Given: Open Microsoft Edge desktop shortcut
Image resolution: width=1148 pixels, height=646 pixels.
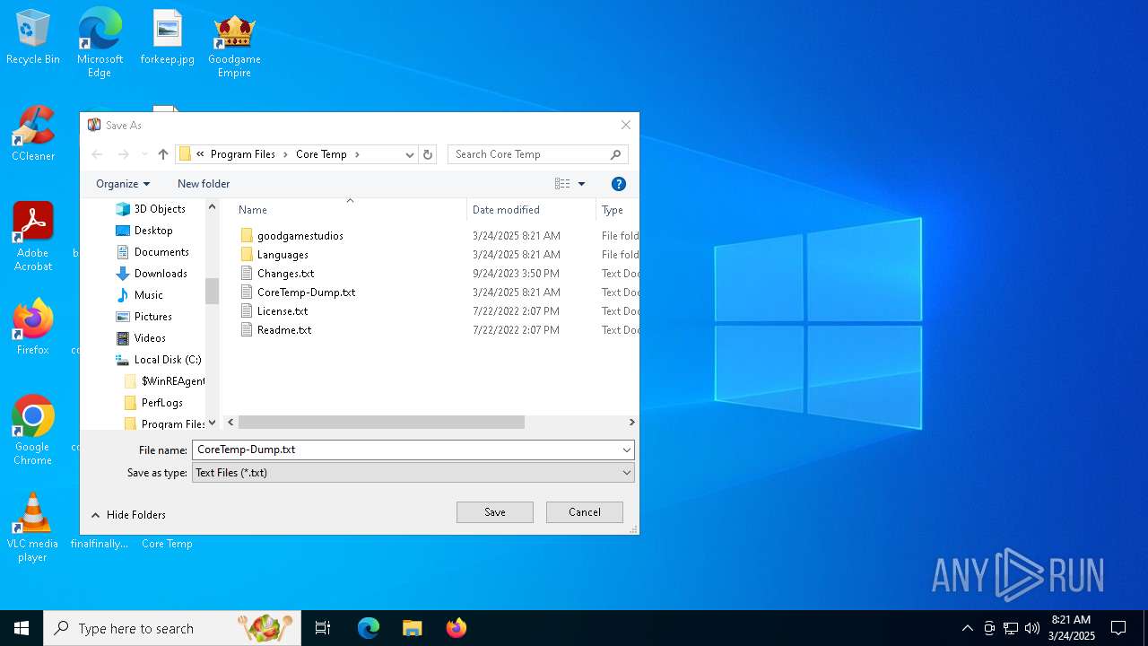Looking at the screenshot, I should (x=100, y=41).
